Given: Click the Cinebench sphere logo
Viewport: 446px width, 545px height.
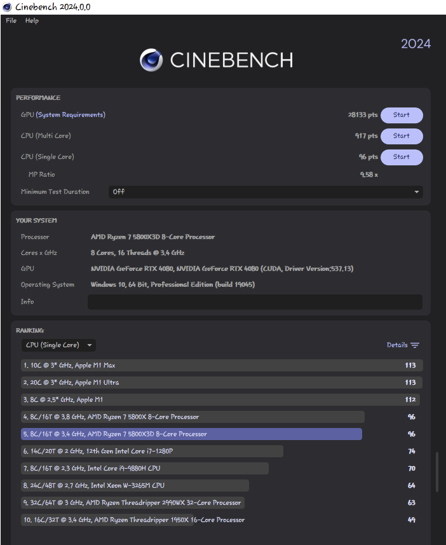Looking at the screenshot, I should click(x=151, y=60).
